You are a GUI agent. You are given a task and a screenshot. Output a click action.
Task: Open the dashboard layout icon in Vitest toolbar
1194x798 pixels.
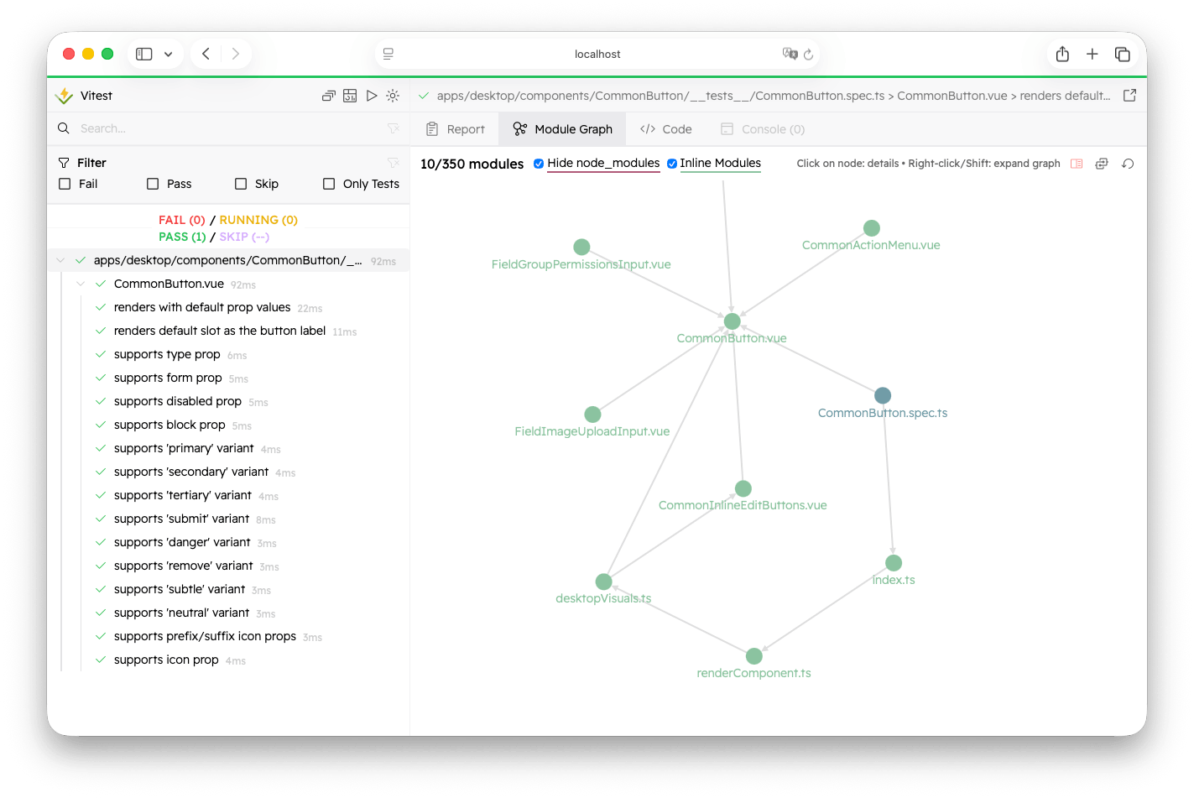(350, 96)
